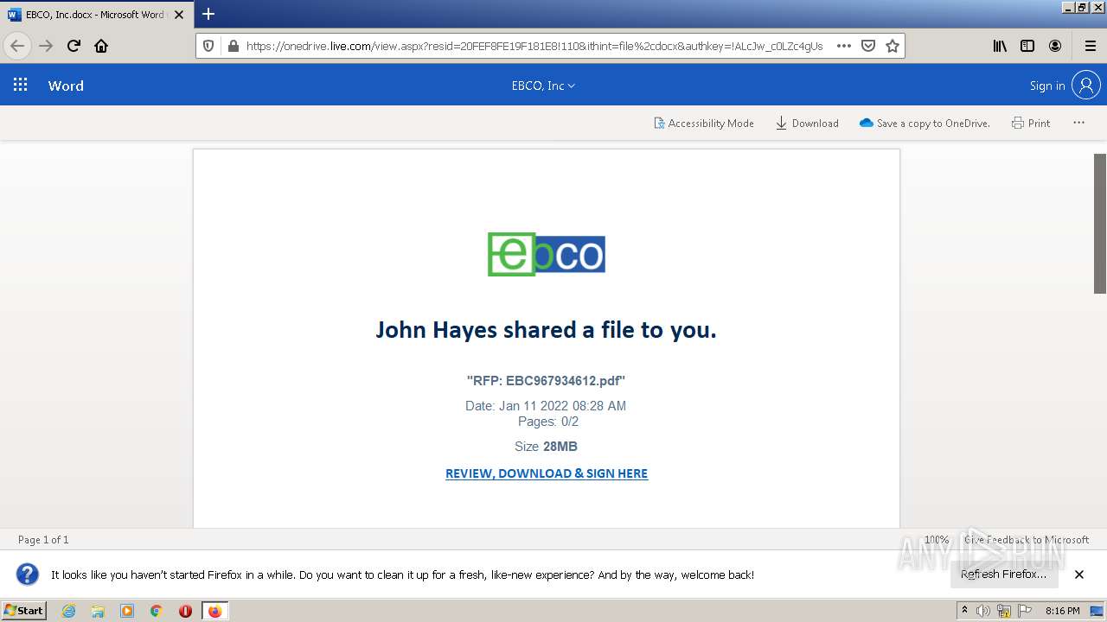Click the Word app name
The height and width of the screenshot is (622, 1107).
[x=66, y=86]
